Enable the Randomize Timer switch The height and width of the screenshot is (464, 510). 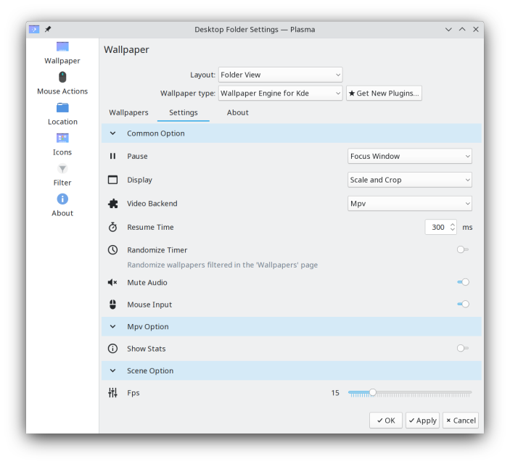pyautogui.click(x=463, y=249)
